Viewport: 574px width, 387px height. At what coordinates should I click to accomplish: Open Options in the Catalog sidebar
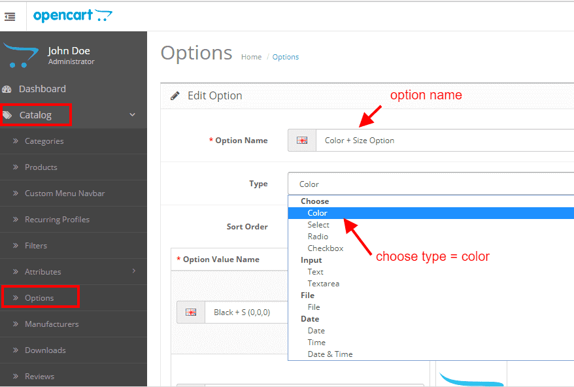(39, 298)
